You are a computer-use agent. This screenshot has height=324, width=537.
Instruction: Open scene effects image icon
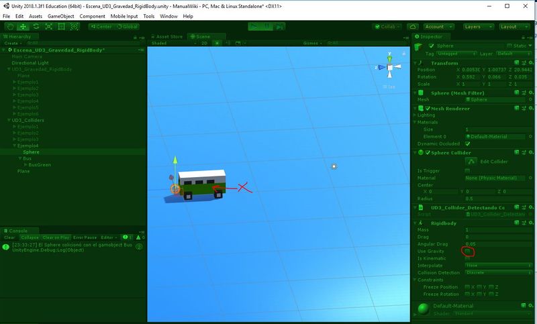[238, 43]
